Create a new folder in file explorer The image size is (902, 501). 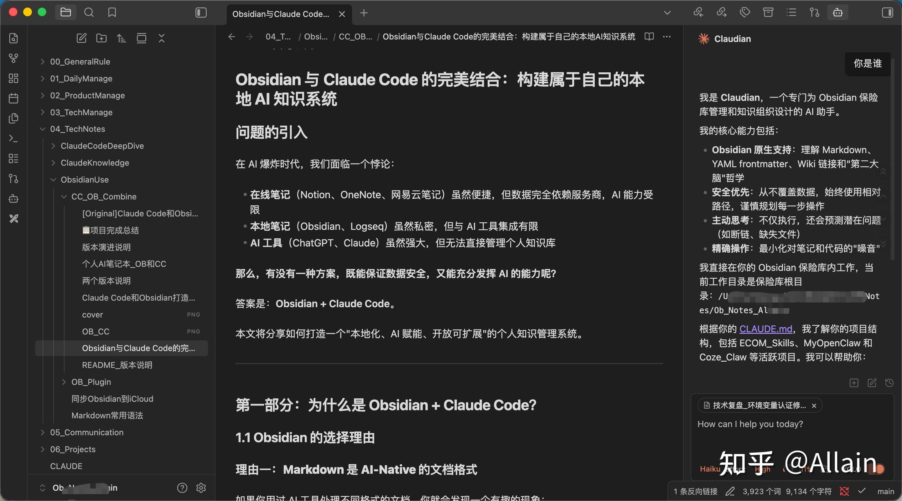click(101, 38)
